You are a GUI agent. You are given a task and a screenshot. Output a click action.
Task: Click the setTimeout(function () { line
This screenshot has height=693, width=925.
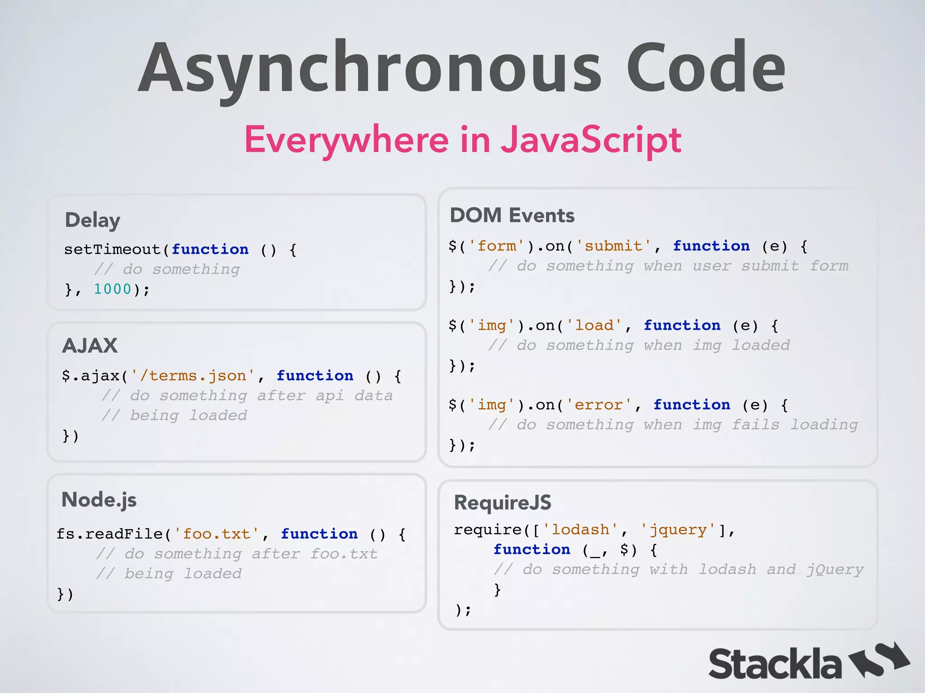181,249
